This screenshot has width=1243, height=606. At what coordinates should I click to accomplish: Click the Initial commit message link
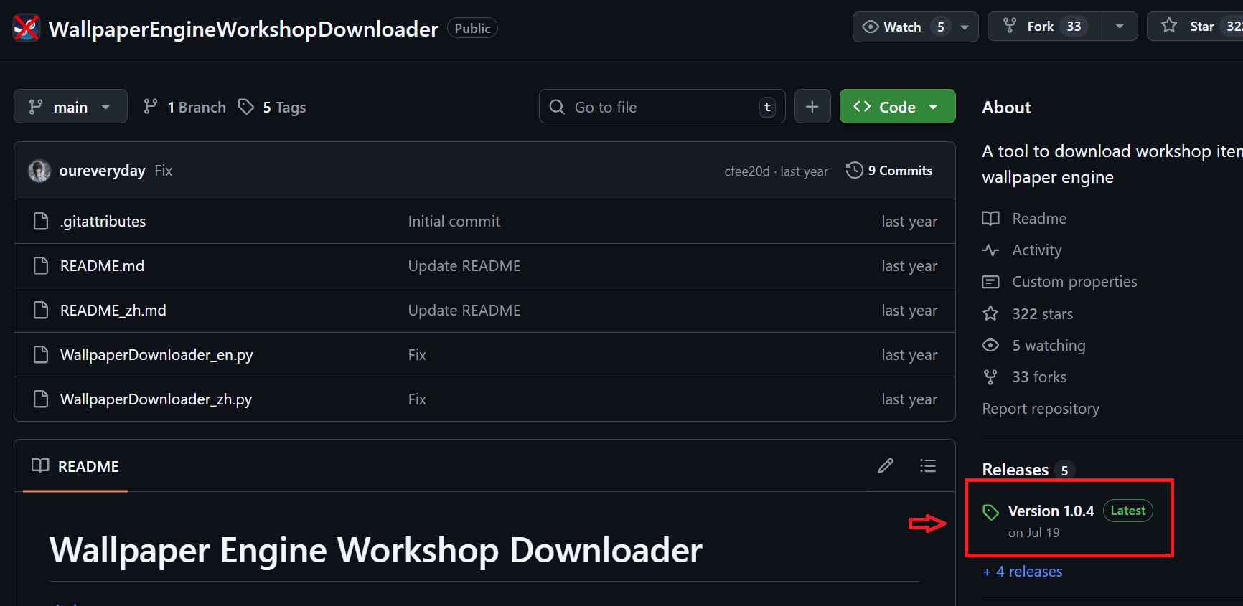click(454, 222)
